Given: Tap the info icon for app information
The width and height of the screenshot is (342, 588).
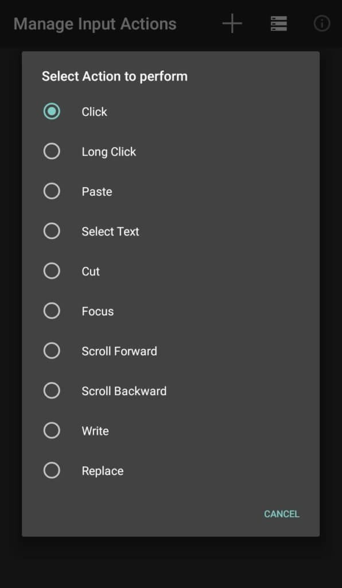Looking at the screenshot, I should click(x=321, y=24).
